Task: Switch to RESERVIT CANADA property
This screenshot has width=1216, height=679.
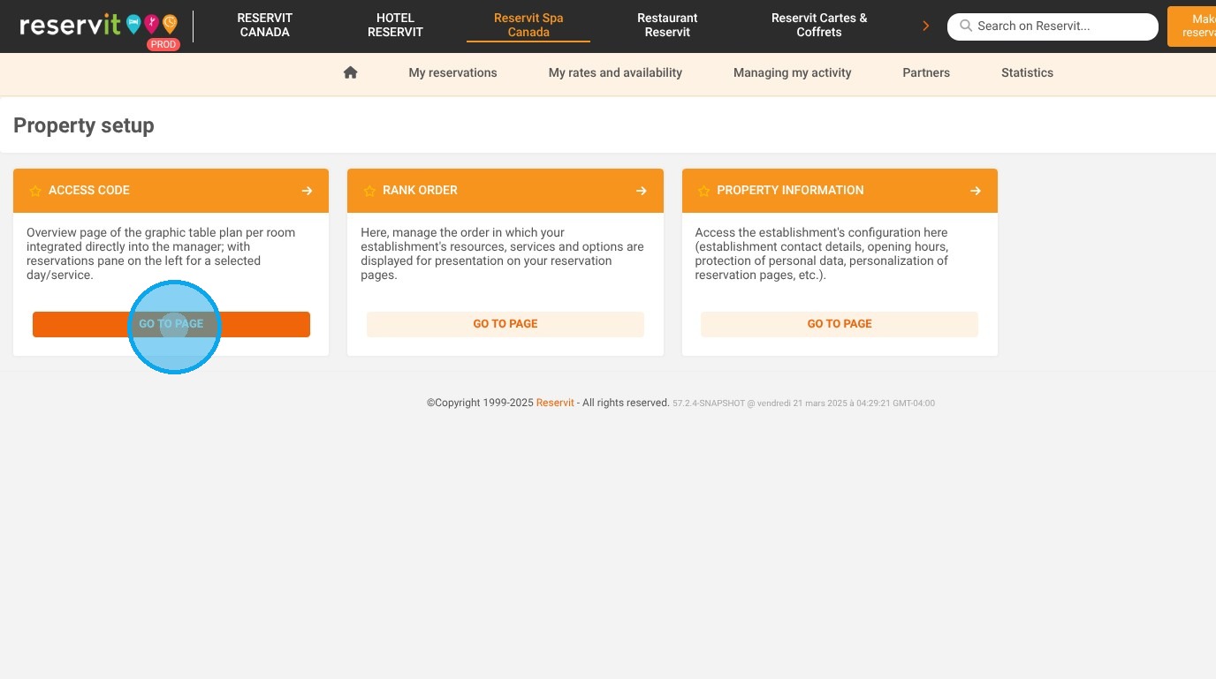Action: tap(265, 25)
